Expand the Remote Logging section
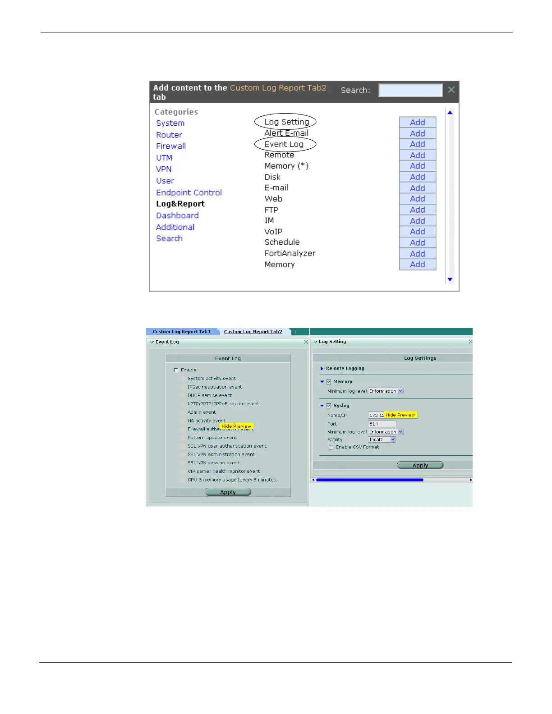552x714 pixels. [x=322, y=369]
